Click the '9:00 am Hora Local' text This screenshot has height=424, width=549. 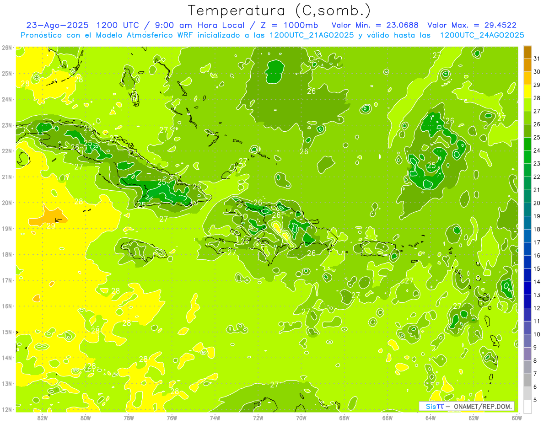click(200, 25)
